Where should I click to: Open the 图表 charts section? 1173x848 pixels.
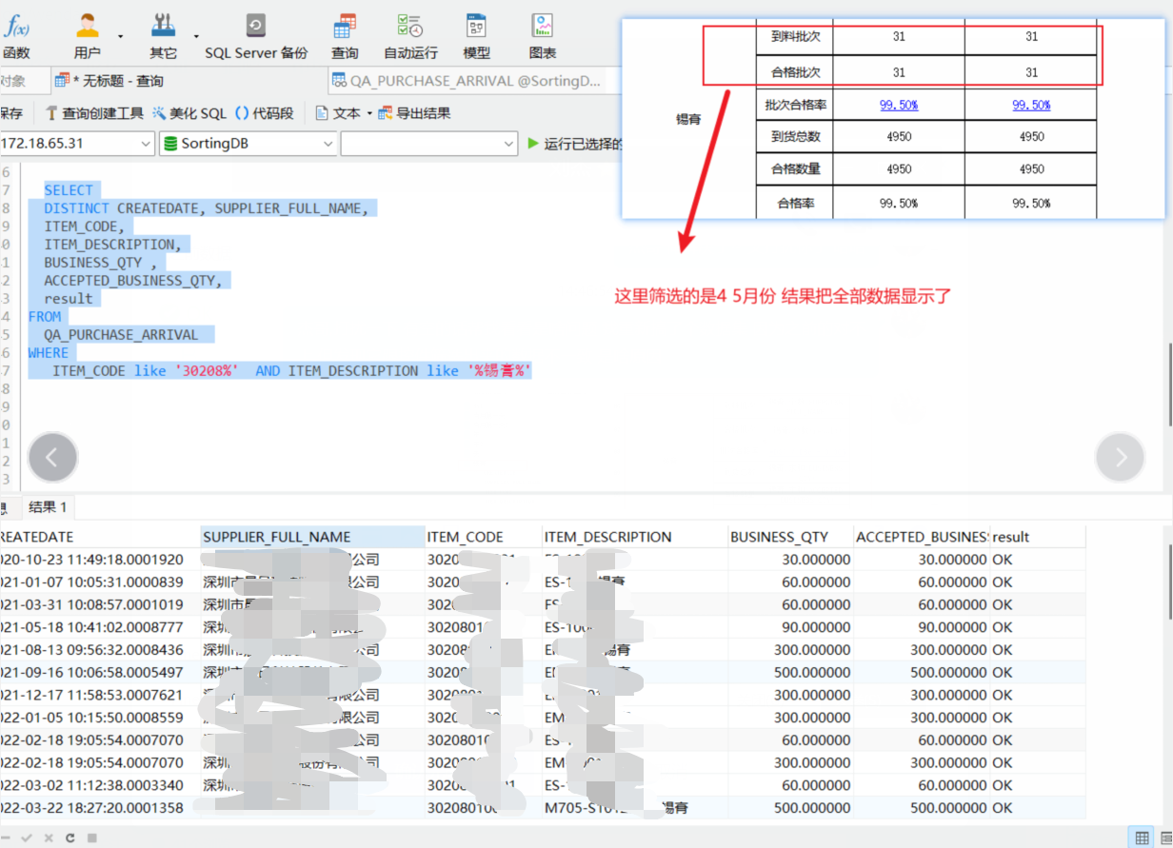[543, 36]
